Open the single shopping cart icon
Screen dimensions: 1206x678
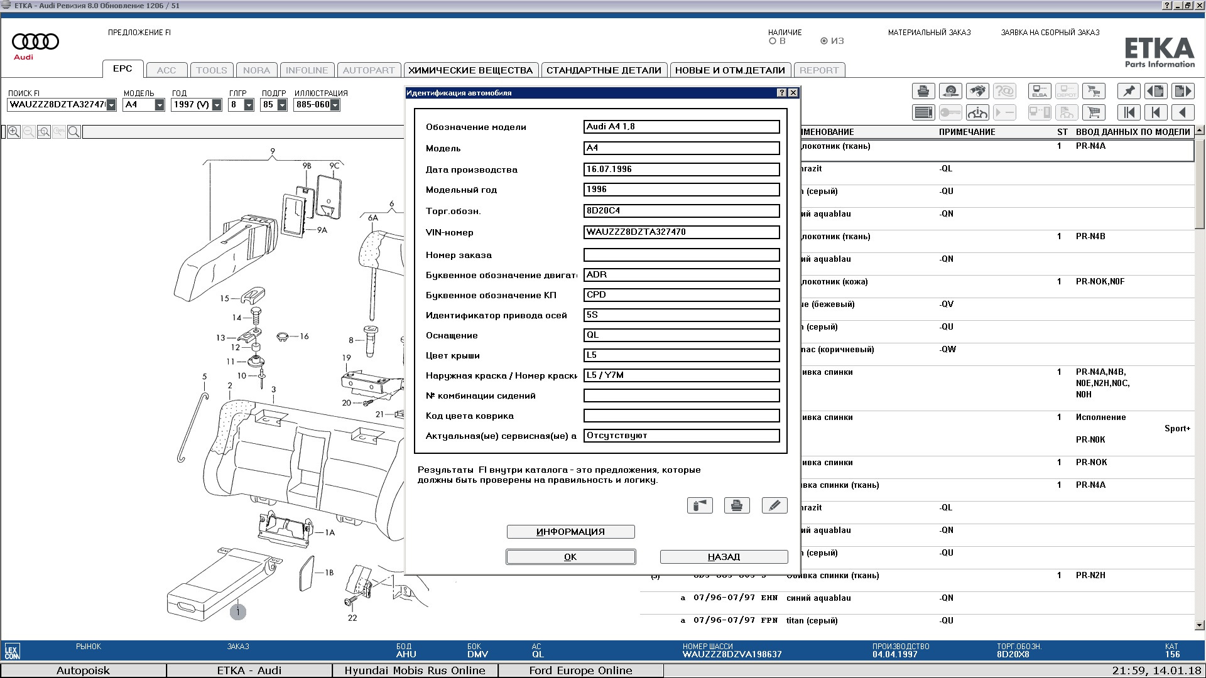coord(1094,113)
